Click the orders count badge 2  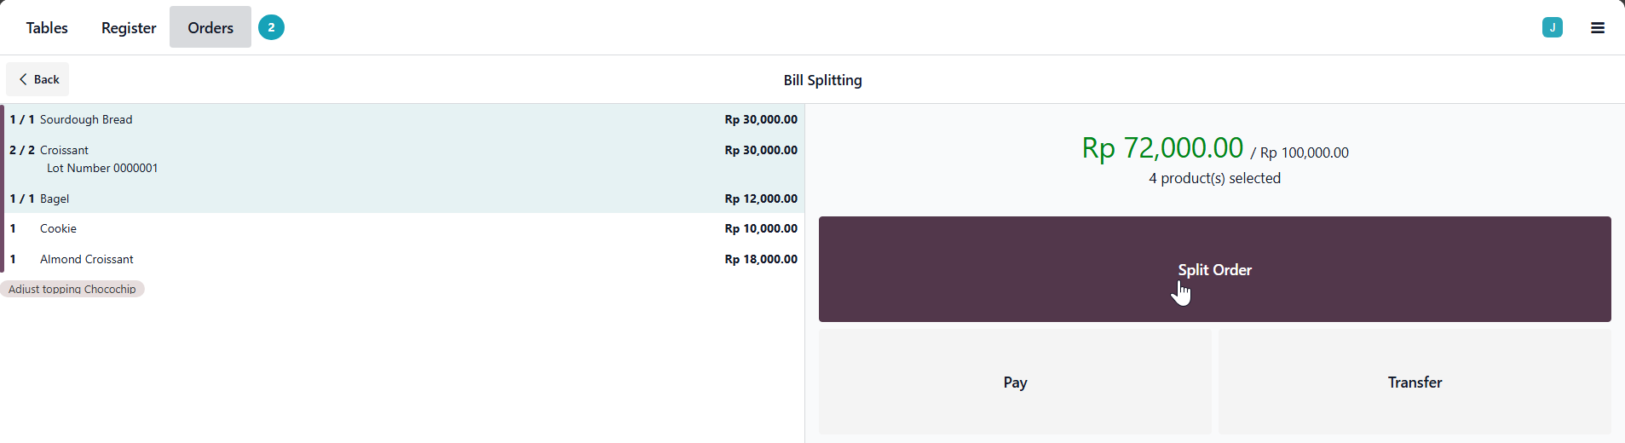pos(271,28)
